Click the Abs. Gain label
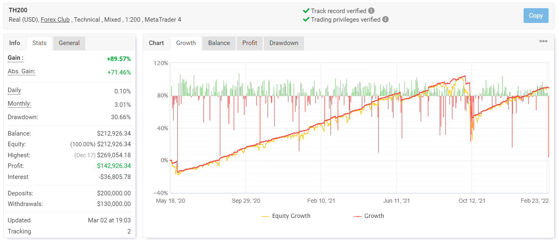 (x=21, y=72)
